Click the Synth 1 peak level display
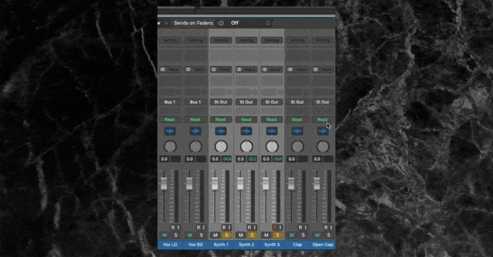The width and height of the screenshot is (493, 257). coord(226,159)
